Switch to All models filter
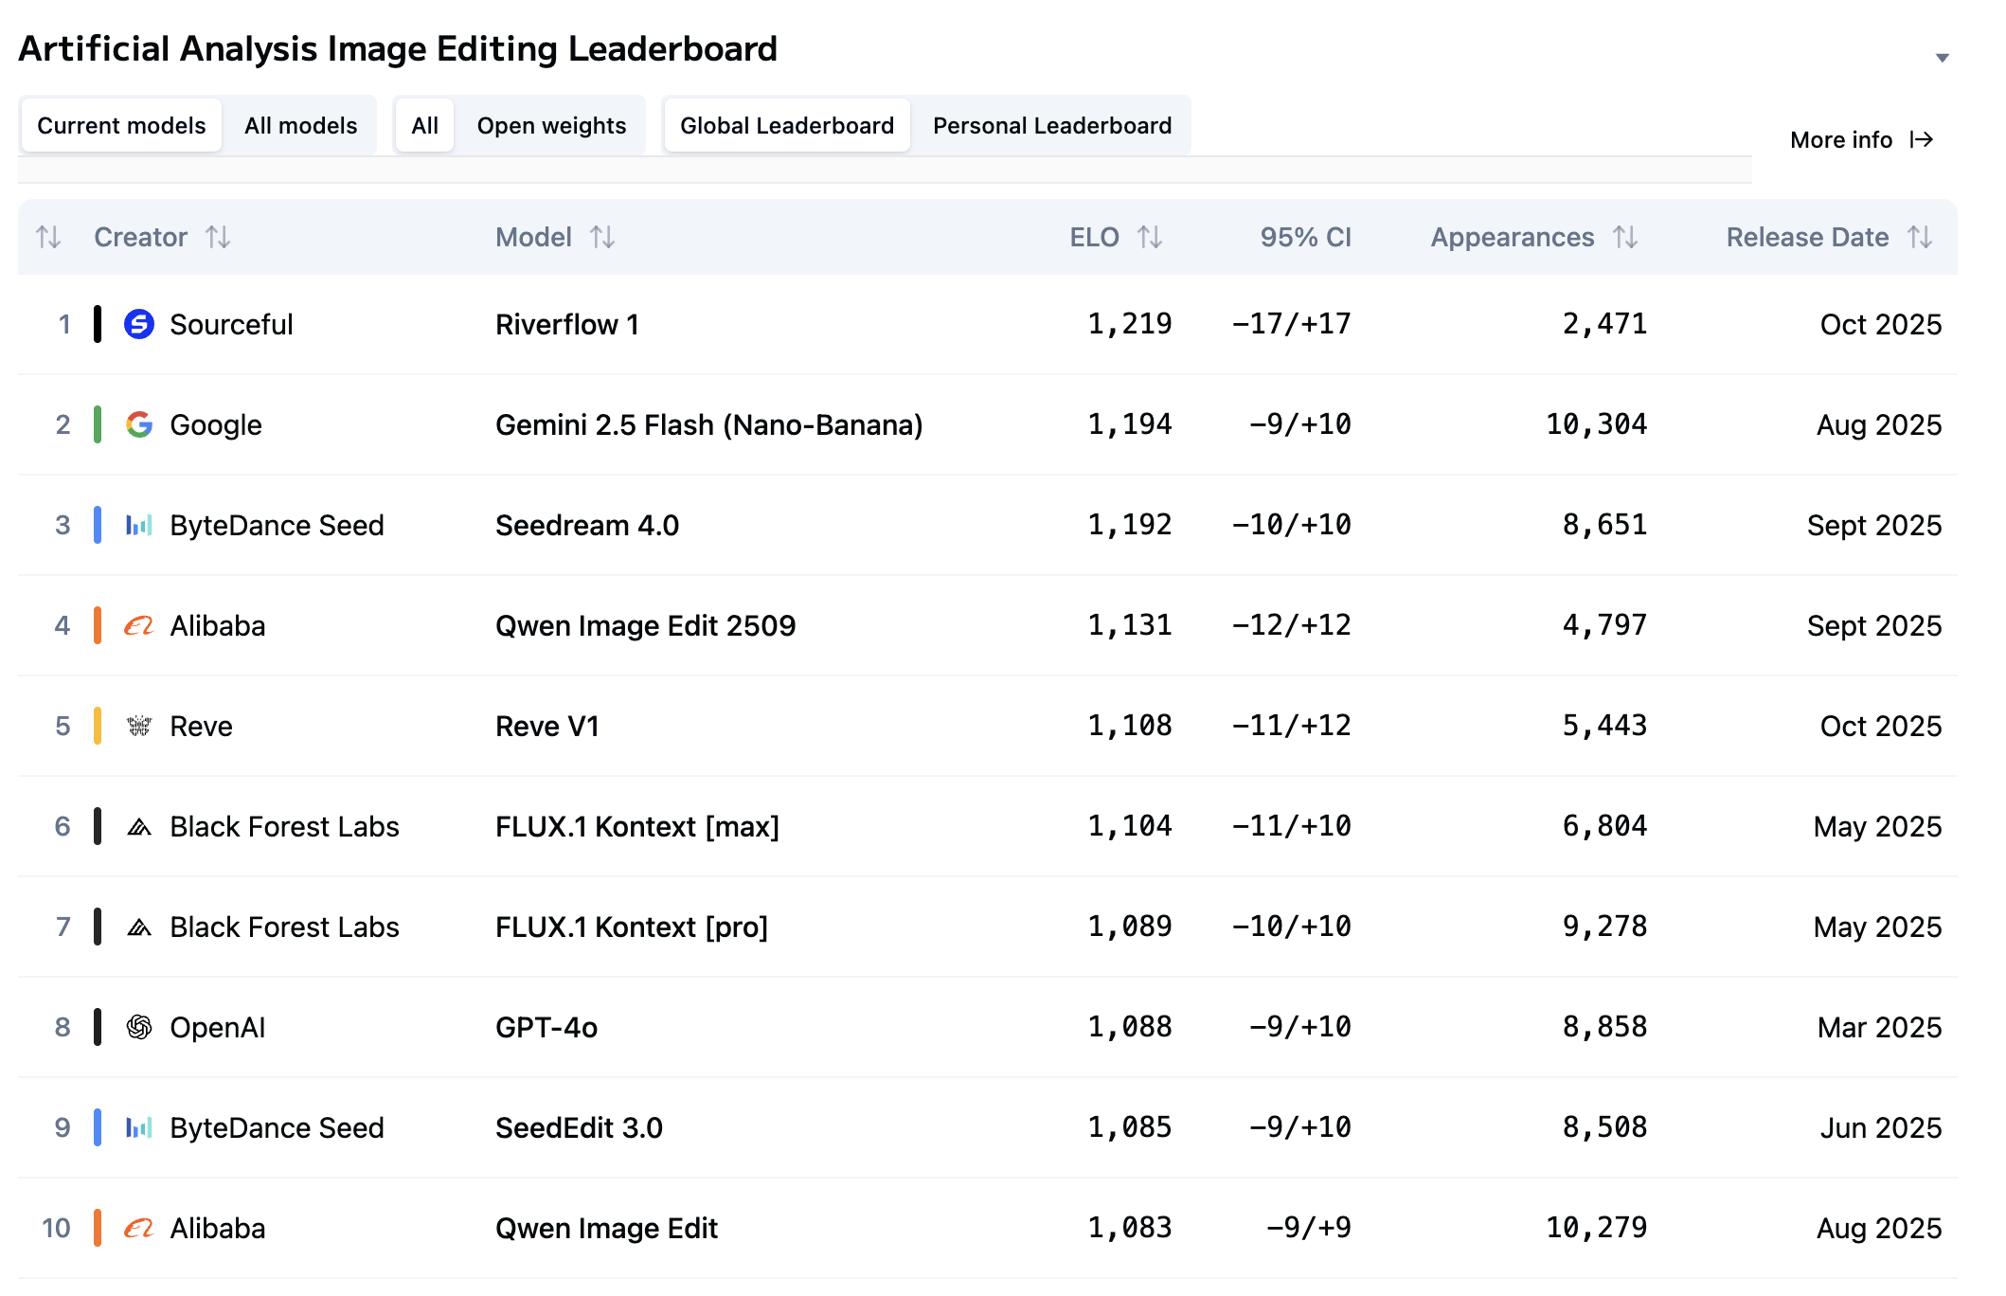The image size is (2006, 1296). (300, 125)
